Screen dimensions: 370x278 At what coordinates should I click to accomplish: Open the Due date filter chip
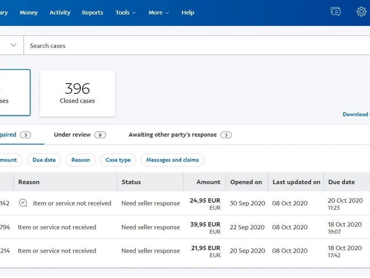click(x=44, y=160)
